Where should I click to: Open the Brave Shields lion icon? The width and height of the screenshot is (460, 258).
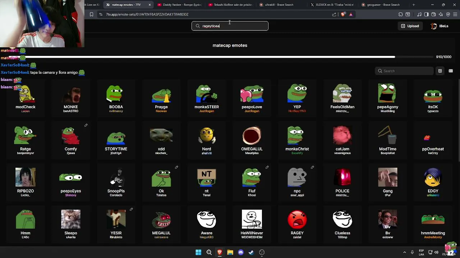pyautogui.click(x=343, y=14)
